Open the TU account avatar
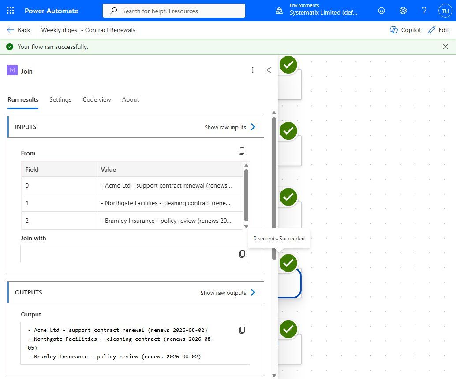 445,11
